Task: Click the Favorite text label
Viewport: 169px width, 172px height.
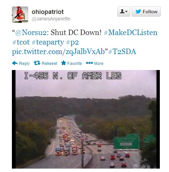Action: (74, 63)
